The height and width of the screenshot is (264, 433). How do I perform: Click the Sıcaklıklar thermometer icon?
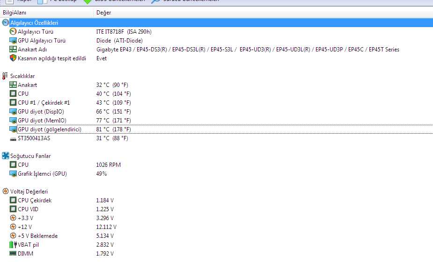pyautogui.click(x=5, y=76)
